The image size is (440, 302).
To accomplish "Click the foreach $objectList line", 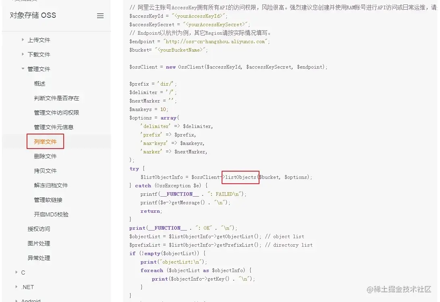I will tap(196, 270).
